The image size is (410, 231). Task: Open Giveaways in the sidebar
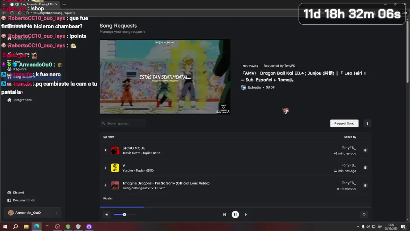tap(18, 54)
